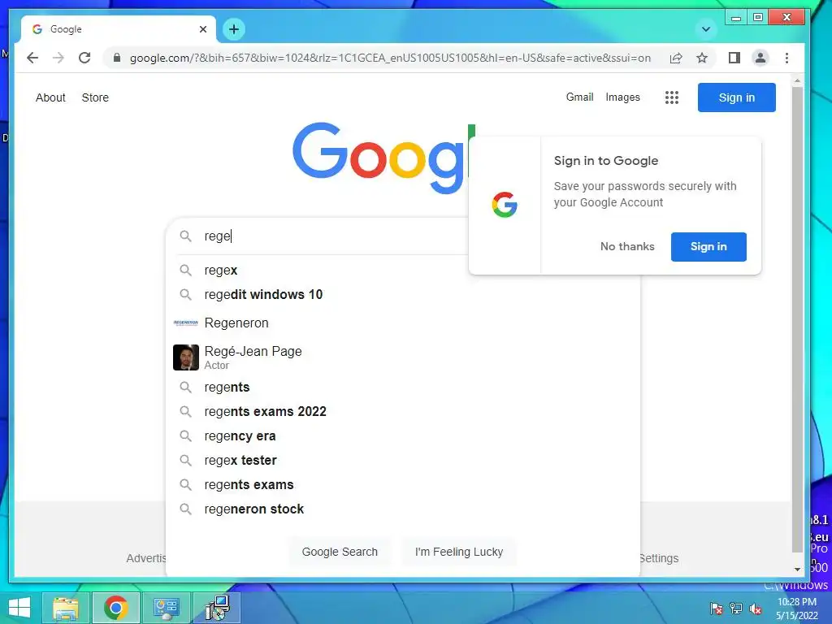Click the Chrome icon in the taskbar

[115, 608]
